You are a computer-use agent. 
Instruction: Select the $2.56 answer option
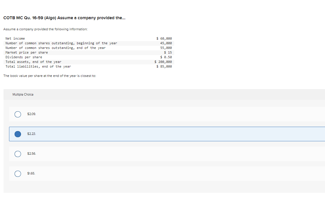18,154
